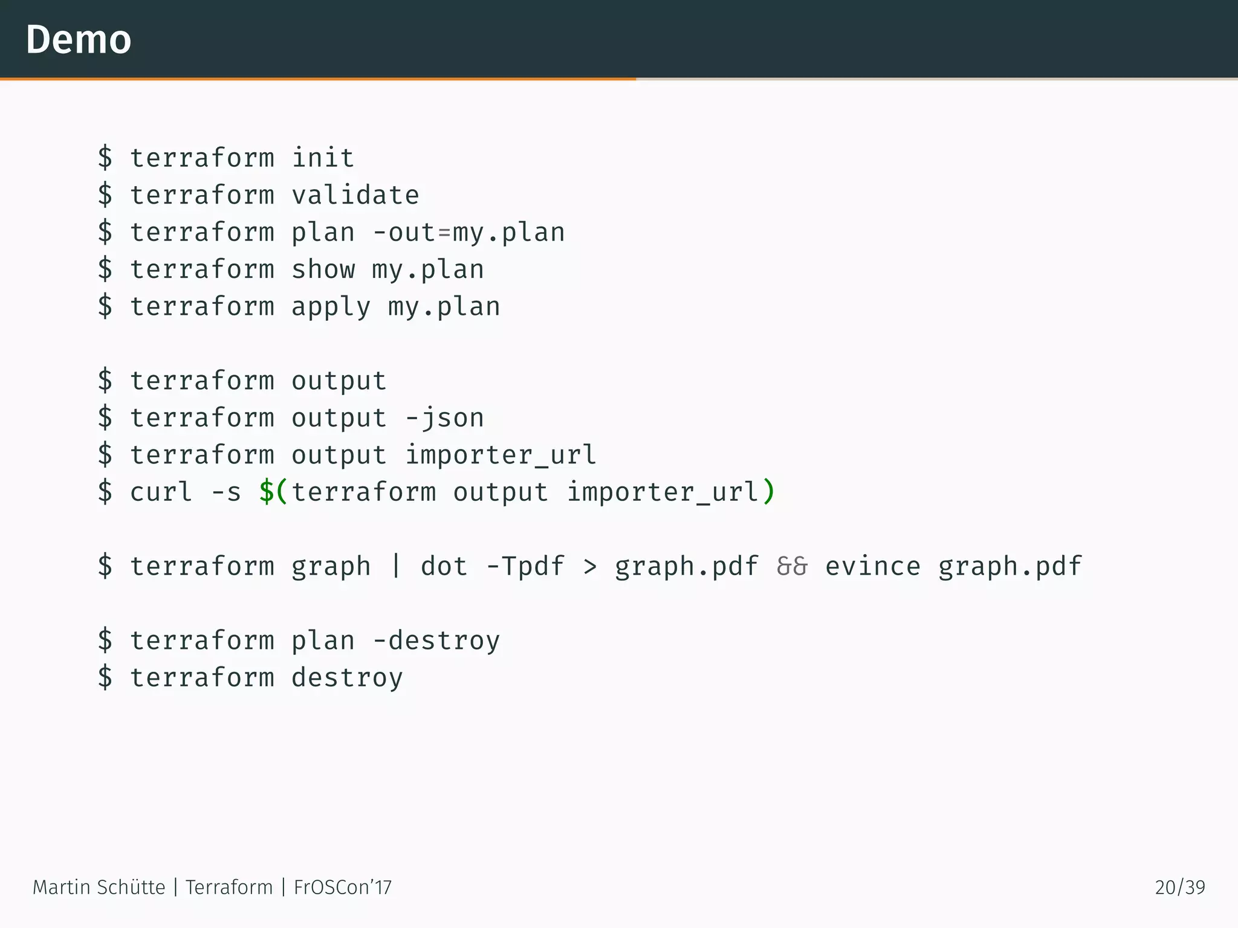Select the 'terraform validate' command line

(x=259, y=195)
